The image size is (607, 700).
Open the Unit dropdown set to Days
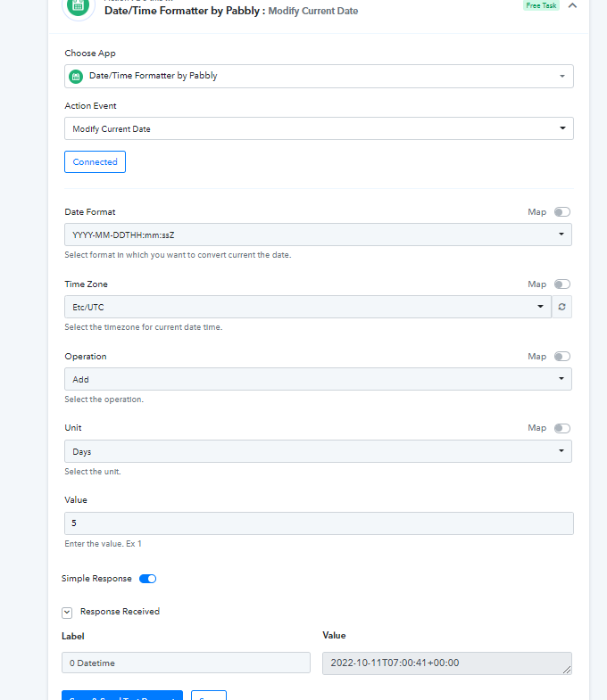pyautogui.click(x=318, y=451)
